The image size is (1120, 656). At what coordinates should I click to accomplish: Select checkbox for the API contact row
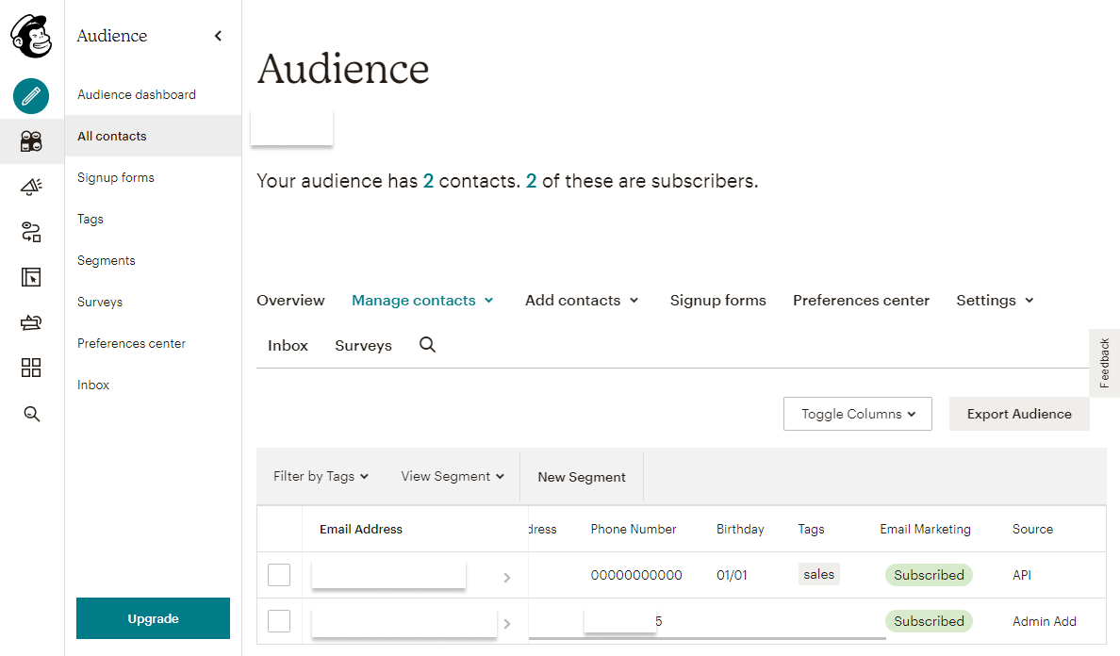pyautogui.click(x=279, y=575)
